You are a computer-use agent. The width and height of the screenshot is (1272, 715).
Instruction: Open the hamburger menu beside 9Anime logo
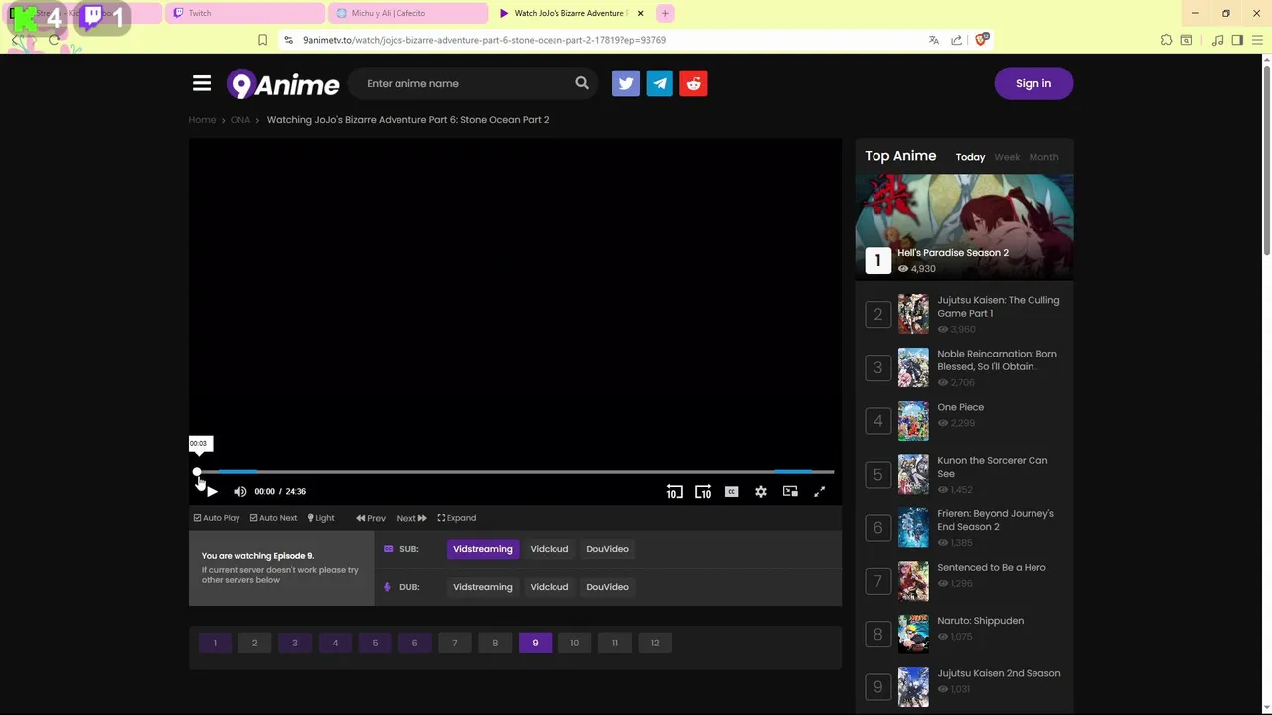point(202,83)
